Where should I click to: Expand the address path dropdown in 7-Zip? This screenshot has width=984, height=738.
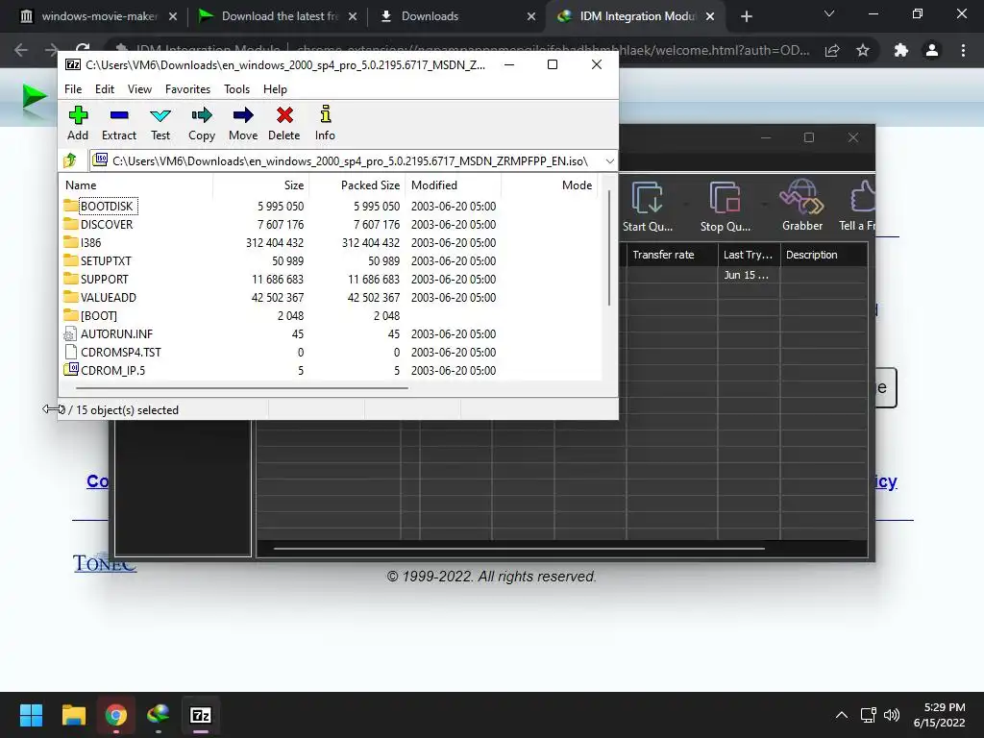pyautogui.click(x=609, y=161)
